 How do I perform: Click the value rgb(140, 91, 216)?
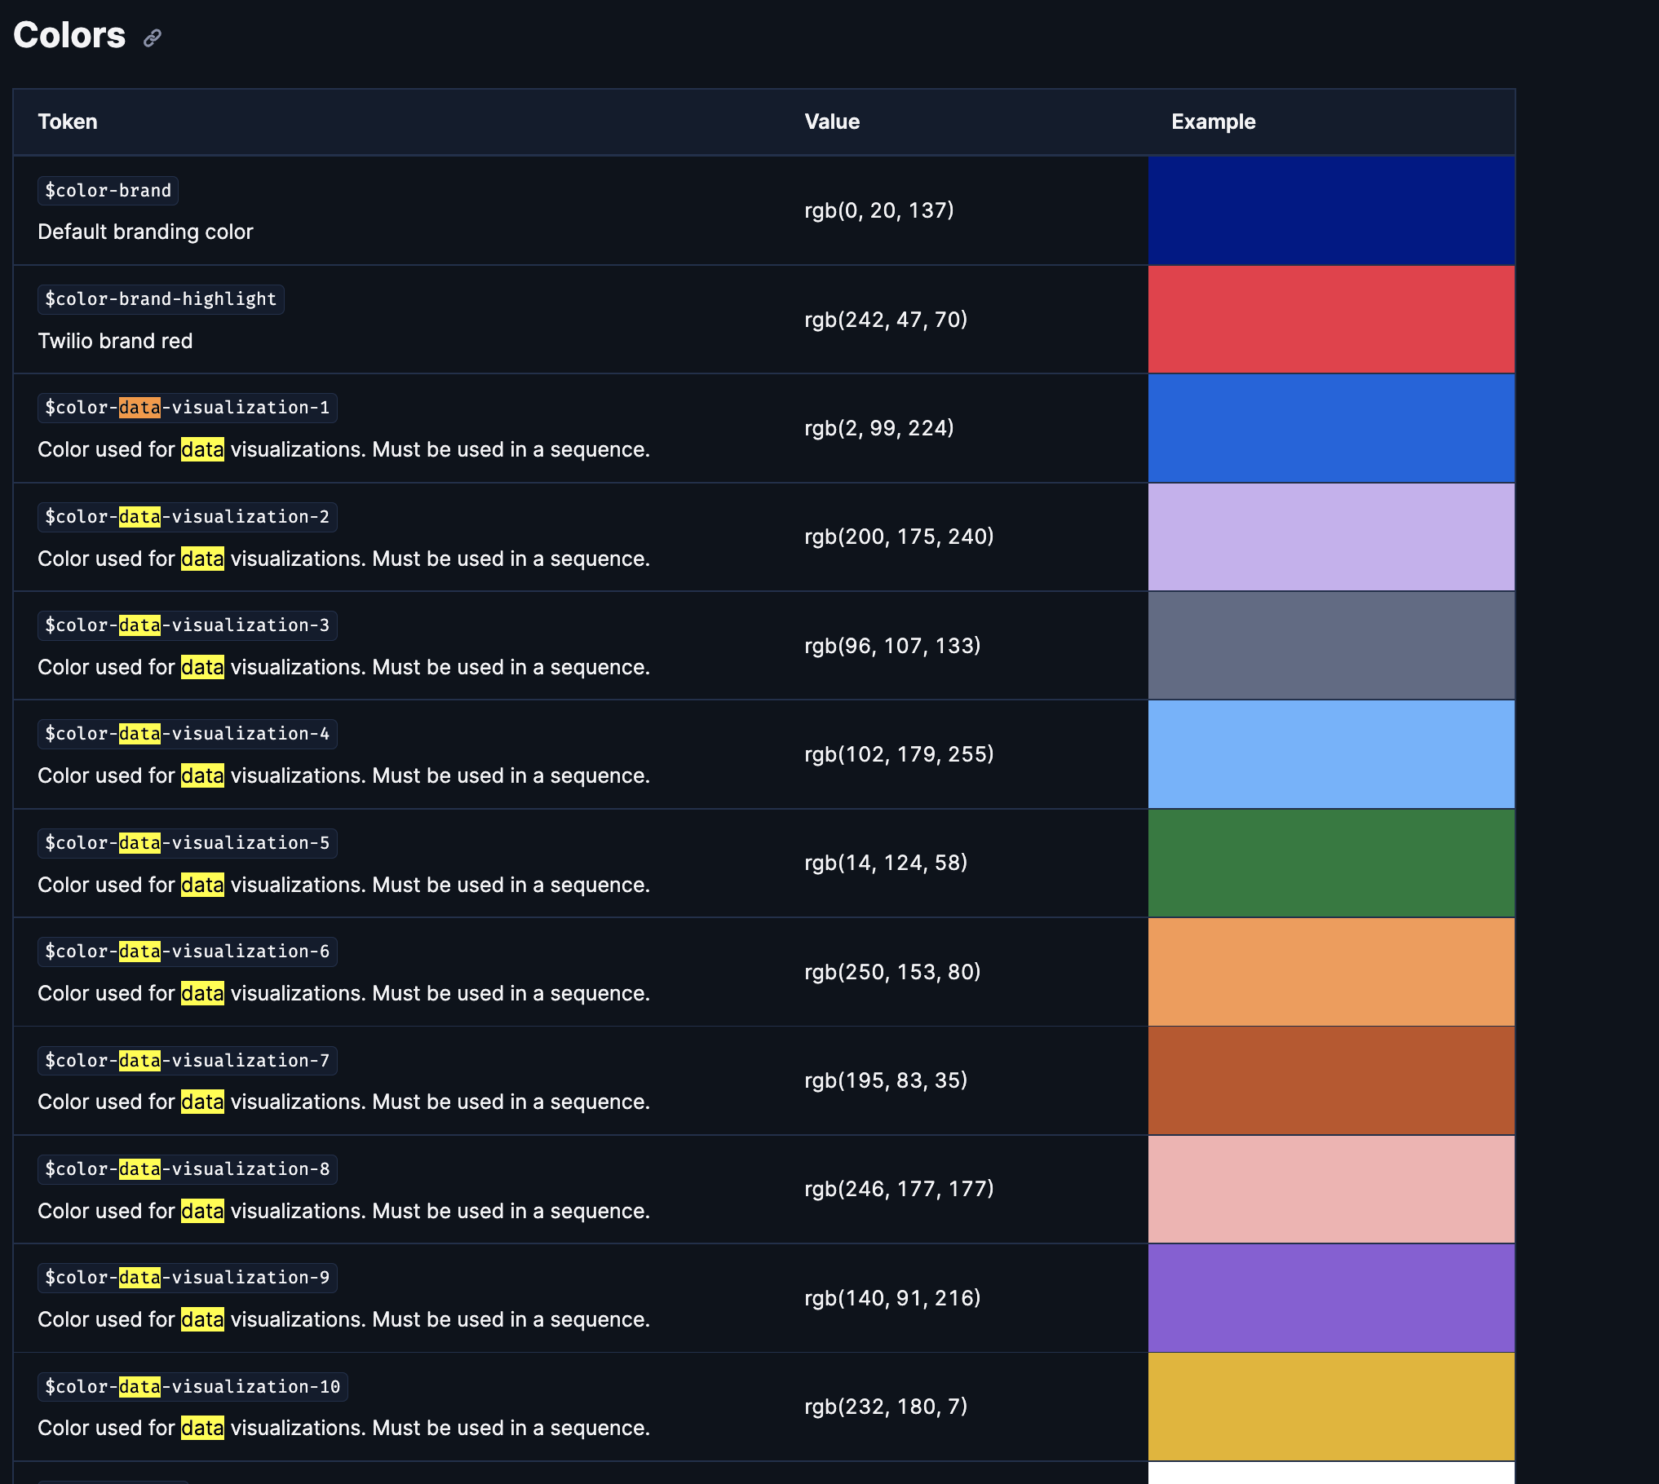(892, 1298)
